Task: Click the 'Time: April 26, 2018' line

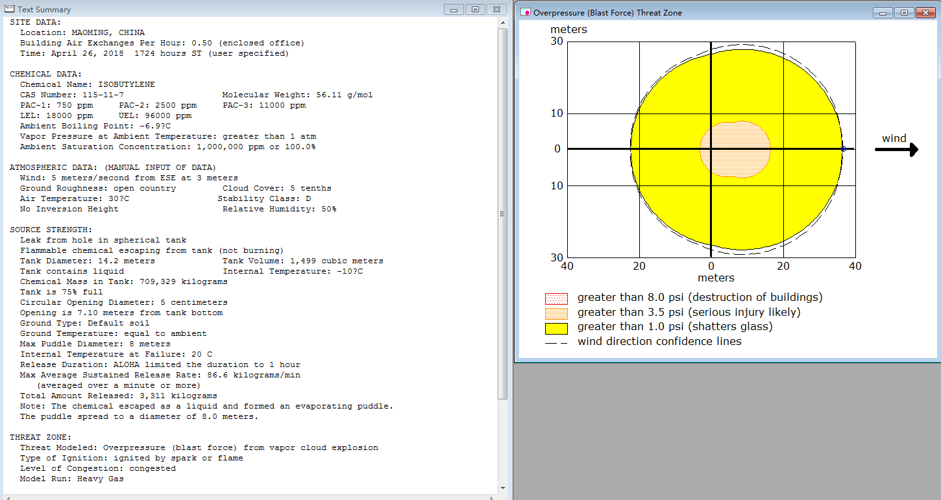Action: point(154,53)
